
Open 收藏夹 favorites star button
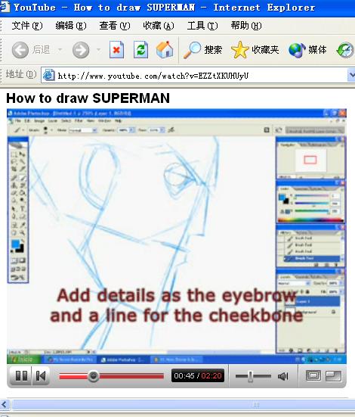255,50
